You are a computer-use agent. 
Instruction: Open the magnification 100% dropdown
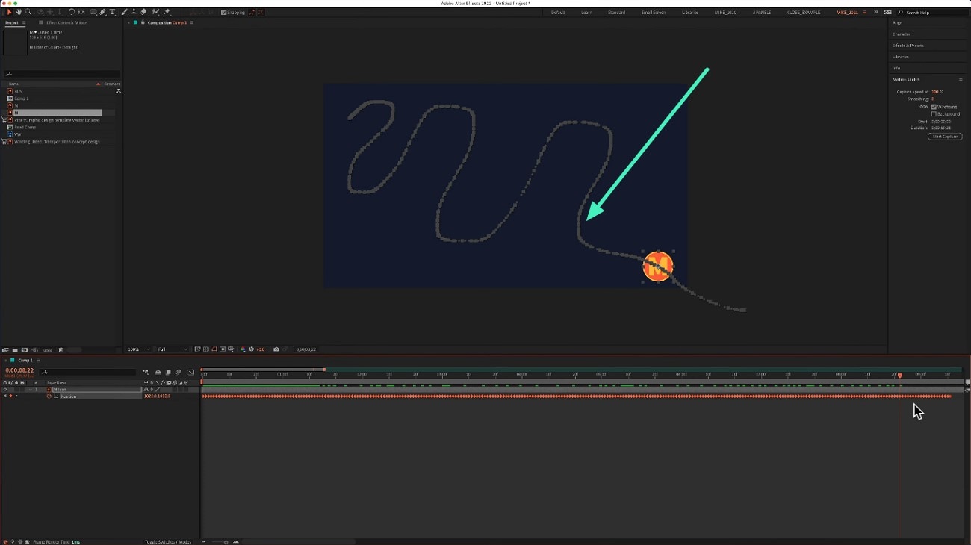139,349
